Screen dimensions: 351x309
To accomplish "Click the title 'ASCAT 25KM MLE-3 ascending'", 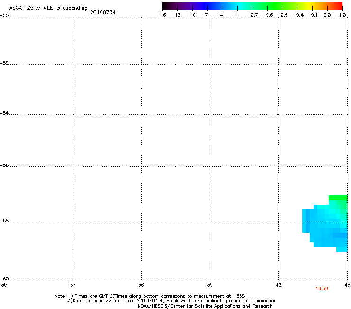I will pos(48,8).
